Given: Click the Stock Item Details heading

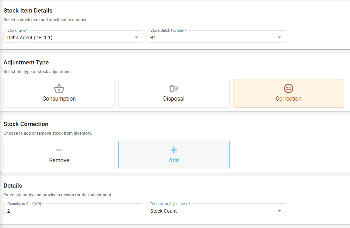Looking at the screenshot, I should (x=28, y=10).
